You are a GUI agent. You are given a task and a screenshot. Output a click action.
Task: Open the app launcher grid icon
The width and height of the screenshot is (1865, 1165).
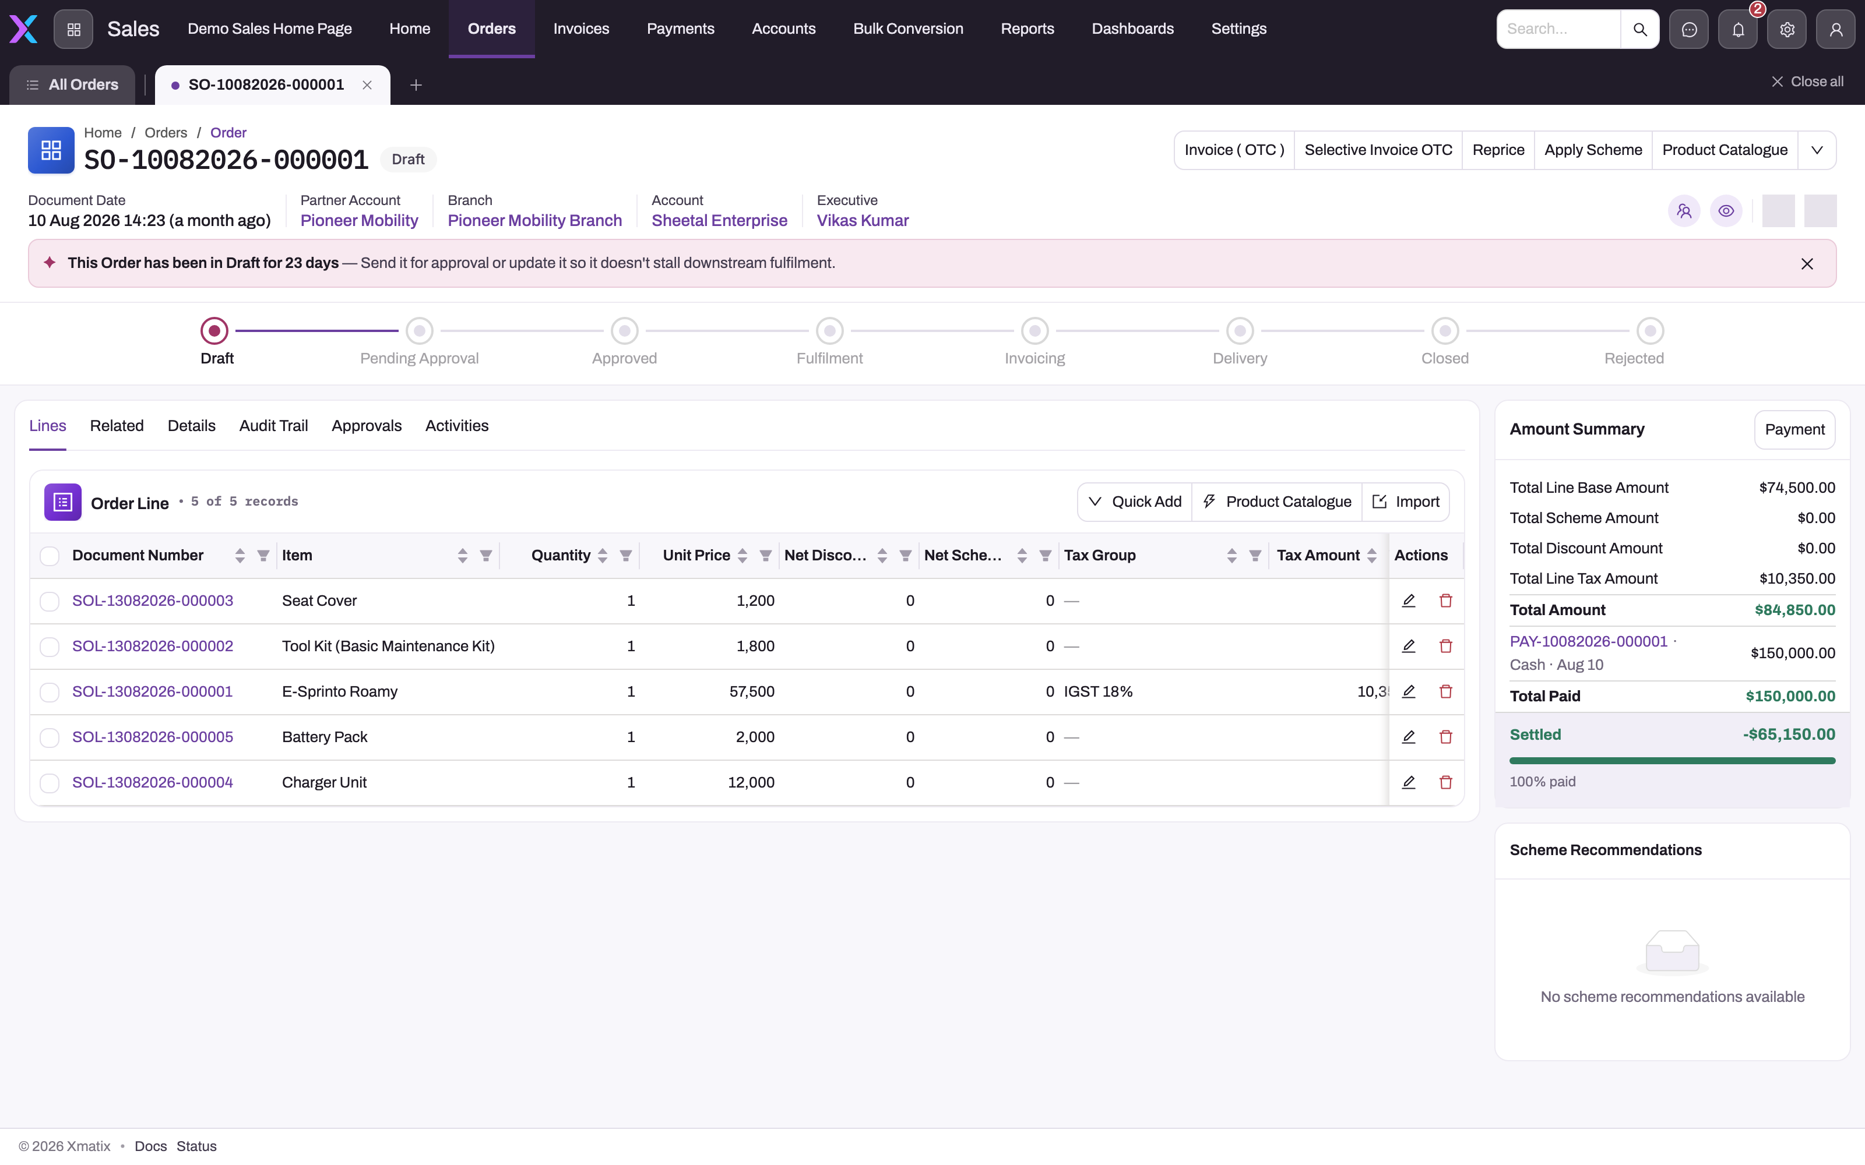(73, 29)
